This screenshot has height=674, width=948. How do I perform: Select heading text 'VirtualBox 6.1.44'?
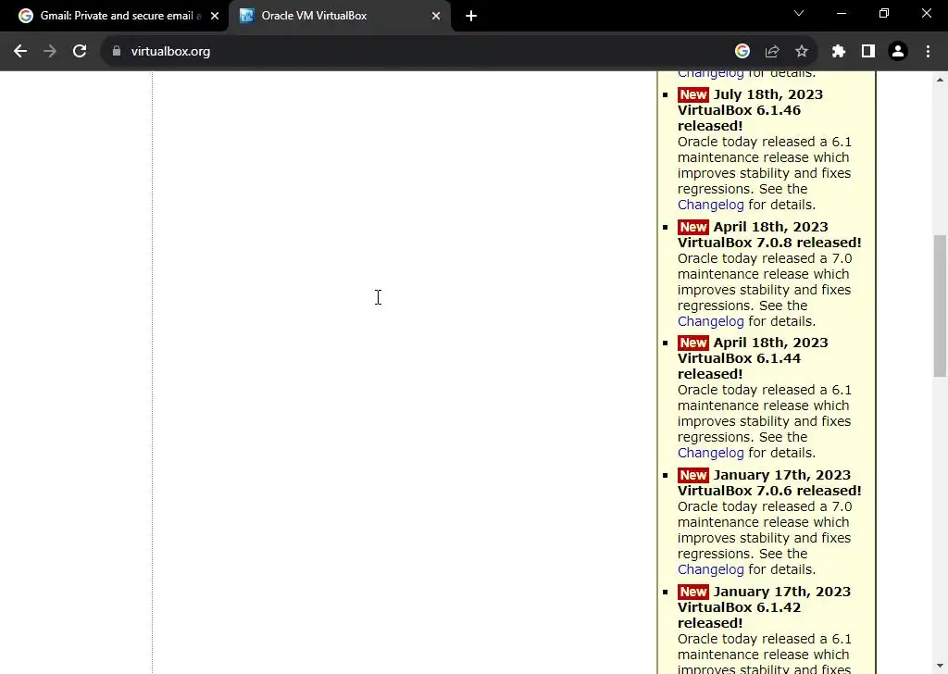(739, 358)
